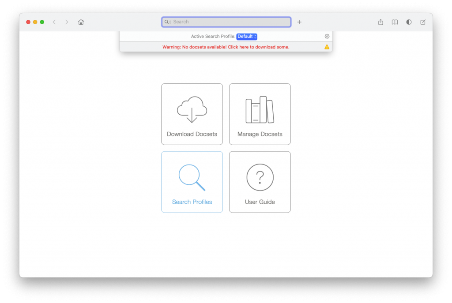
Task: Click the no docsets warning link
Action: click(226, 47)
